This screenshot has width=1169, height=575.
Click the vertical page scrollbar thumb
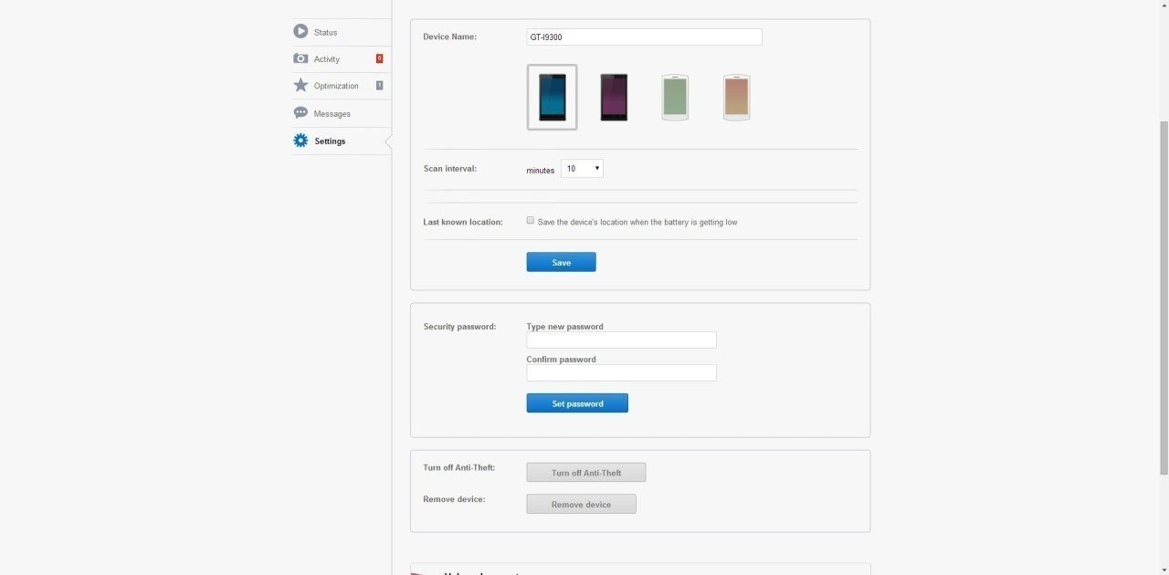tap(1164, 297)
